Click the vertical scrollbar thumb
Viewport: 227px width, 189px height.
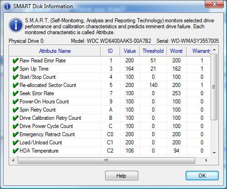pos(214,87)
